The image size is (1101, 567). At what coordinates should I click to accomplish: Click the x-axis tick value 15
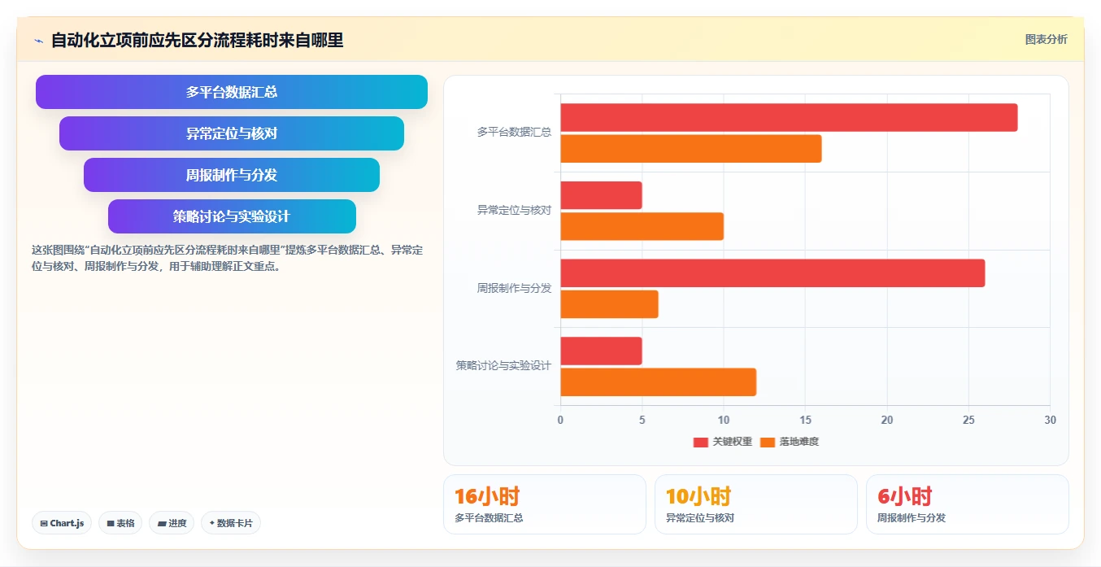point(805,421)
